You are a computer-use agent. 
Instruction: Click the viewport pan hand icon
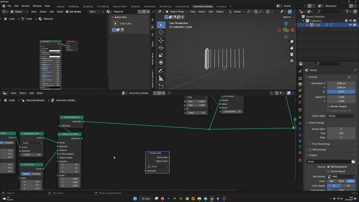[292, 48]
